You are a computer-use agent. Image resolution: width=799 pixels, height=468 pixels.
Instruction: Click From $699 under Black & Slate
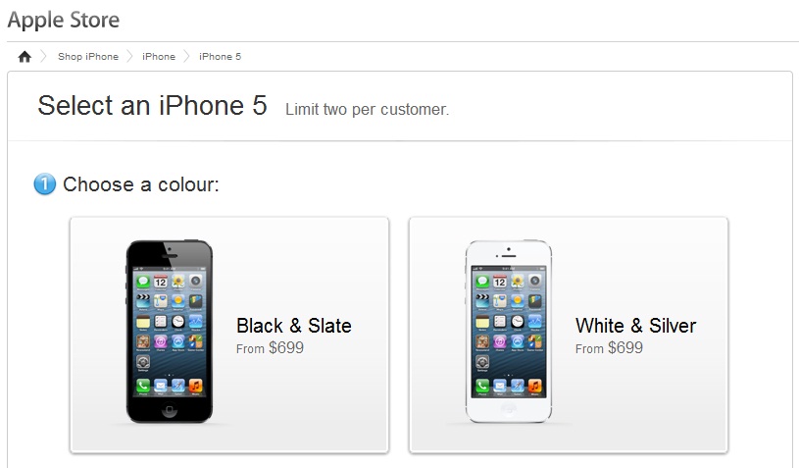[270, 348]
